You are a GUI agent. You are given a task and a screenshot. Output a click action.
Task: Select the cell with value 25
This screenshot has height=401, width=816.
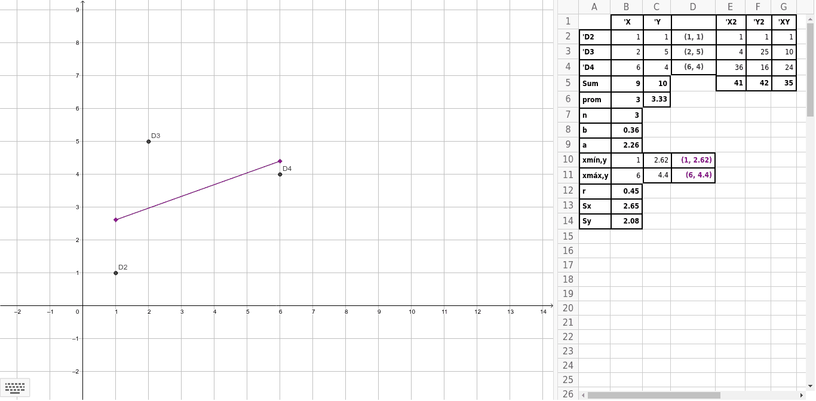tap(758, 52)
